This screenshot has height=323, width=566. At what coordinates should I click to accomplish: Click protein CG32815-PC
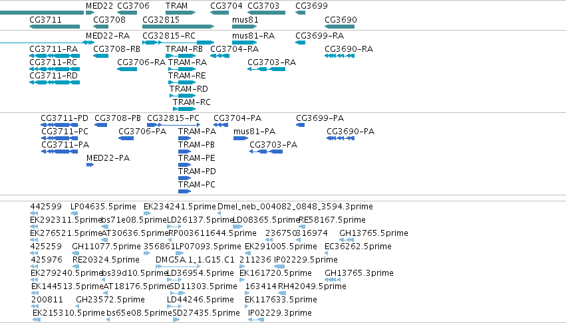coord(174,118)
